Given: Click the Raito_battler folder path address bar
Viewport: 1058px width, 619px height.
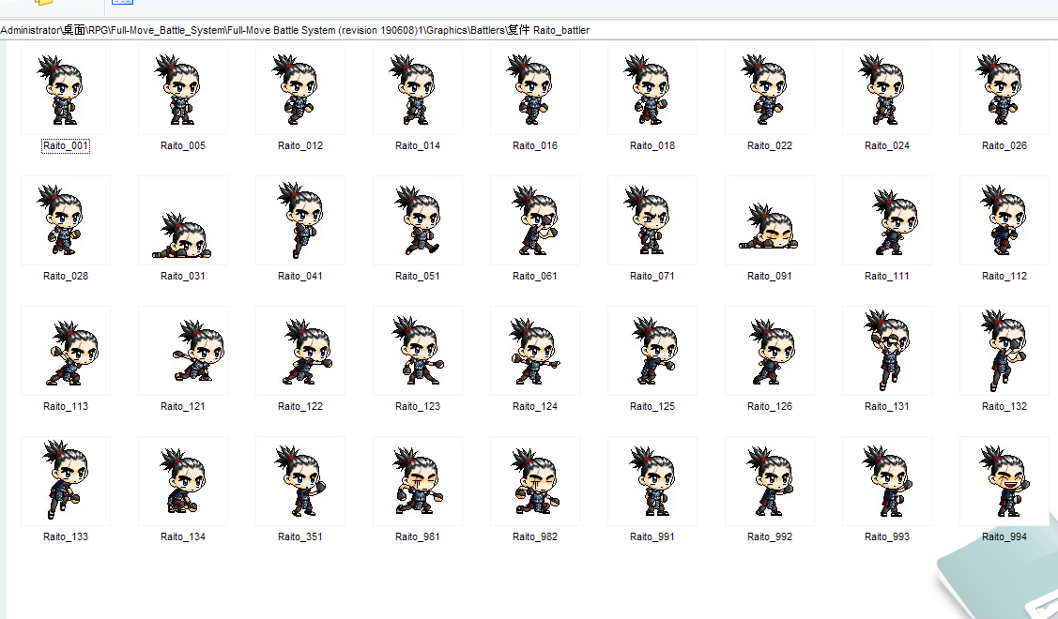Looking at the screenshot, I should [x=529, y=30].
